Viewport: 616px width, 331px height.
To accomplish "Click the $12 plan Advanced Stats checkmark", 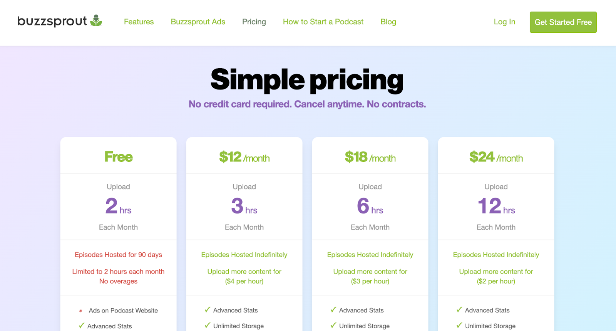I will pos(208,310).
